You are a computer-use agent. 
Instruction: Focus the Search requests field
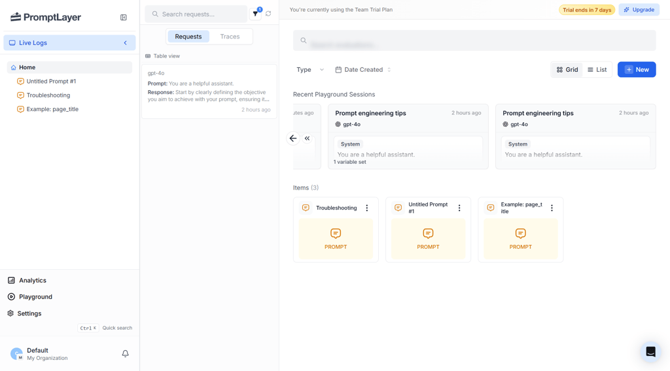tap(196, 14)
